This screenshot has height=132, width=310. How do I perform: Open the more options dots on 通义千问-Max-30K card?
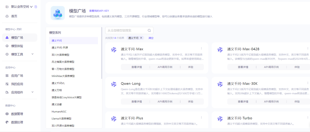(x=308, y=83)
